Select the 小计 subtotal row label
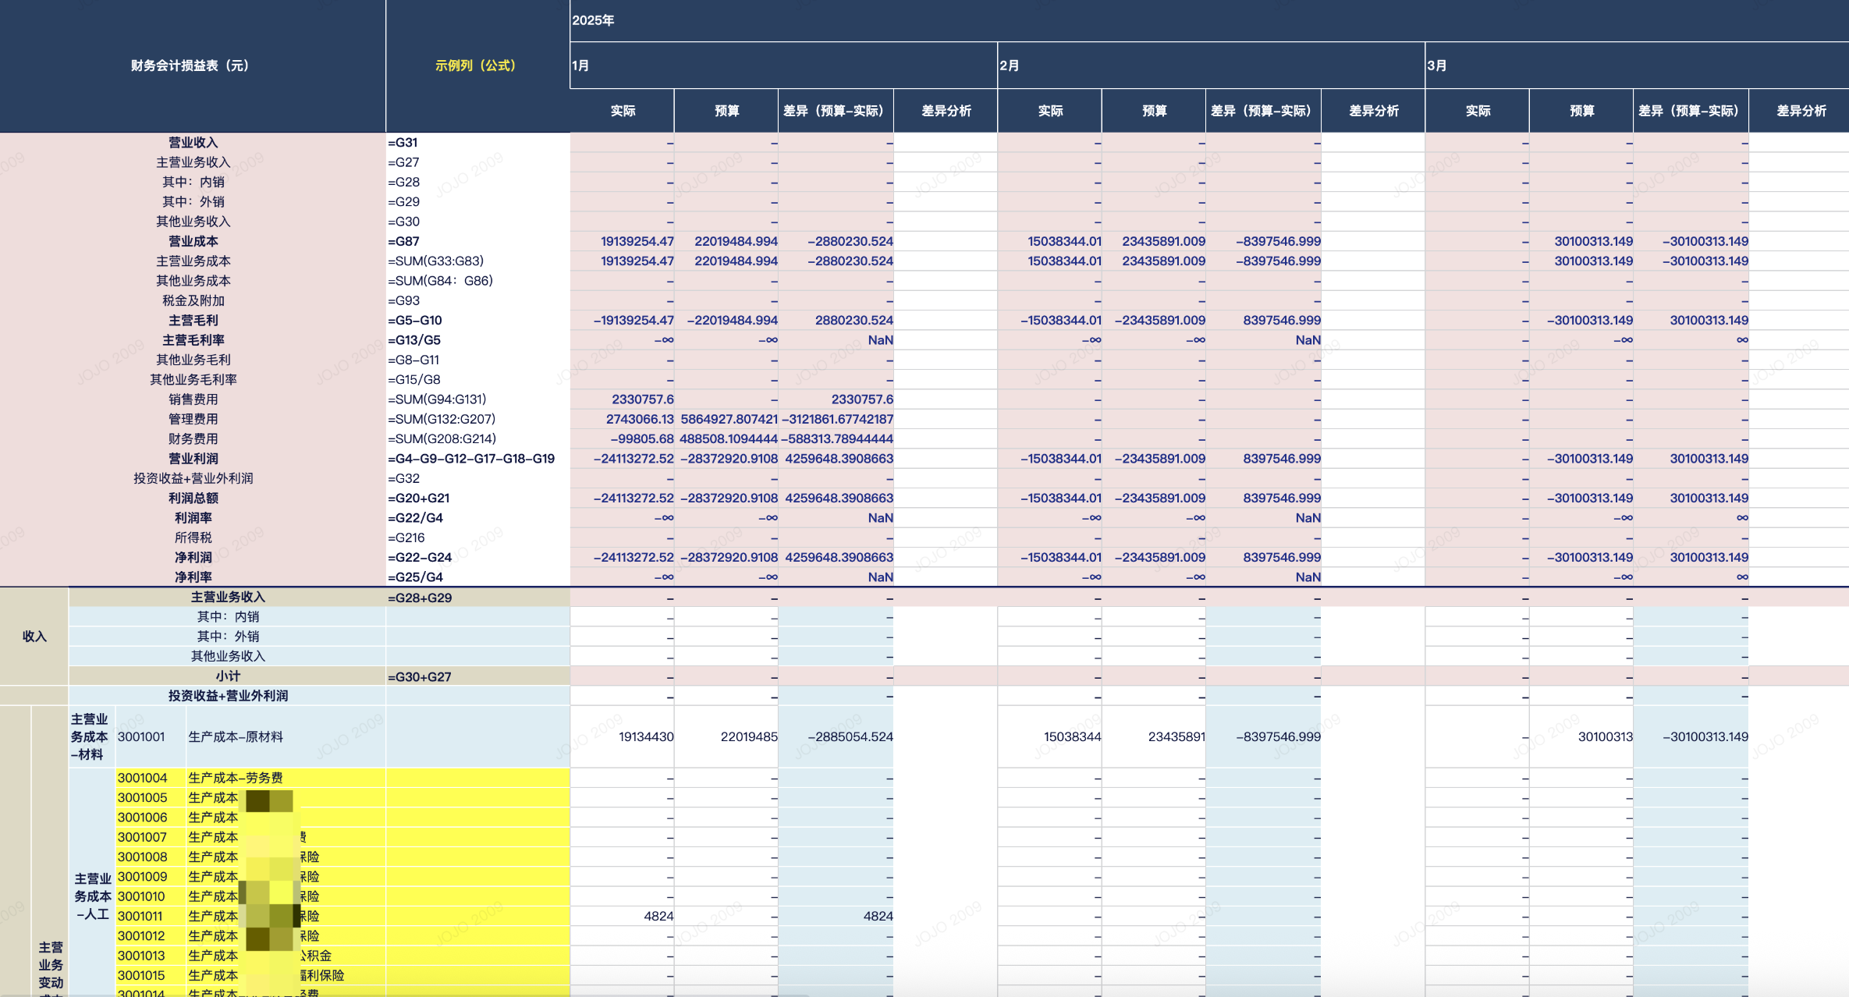Screen dimensions: 1849x997 point(228,676)
